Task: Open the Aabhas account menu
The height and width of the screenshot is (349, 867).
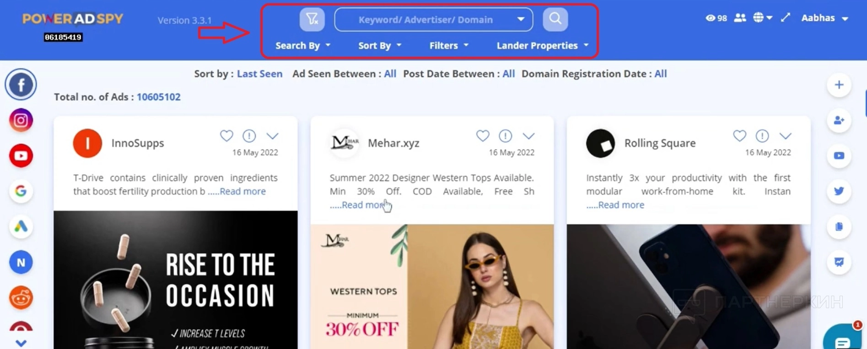Action: pos(824,18)
